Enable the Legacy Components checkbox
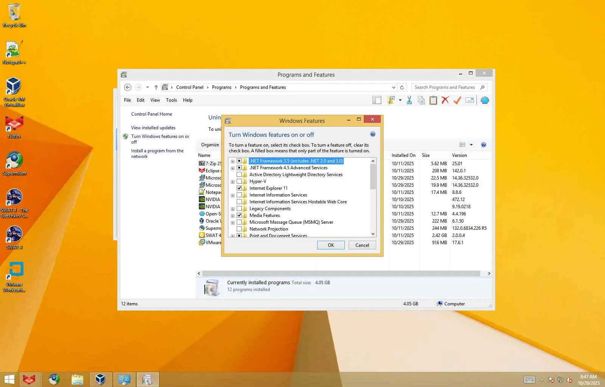The image size is (605, 387). click(239, 209)
